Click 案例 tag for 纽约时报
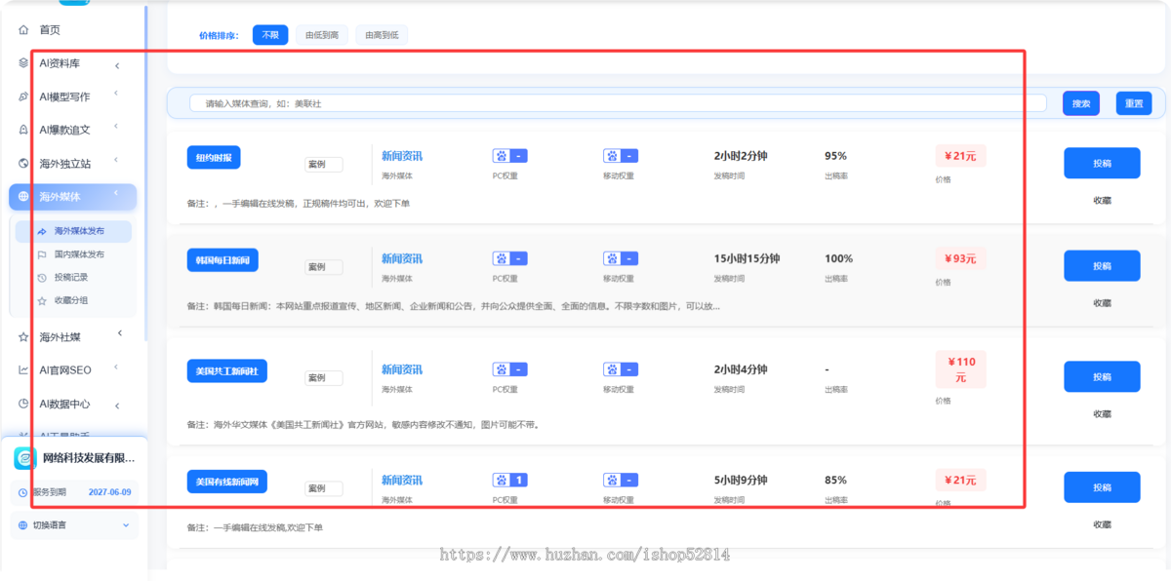Viewport: 1171px width, 581px height. 323,165
